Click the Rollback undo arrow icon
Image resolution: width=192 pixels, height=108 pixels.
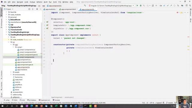click(178, 6)
